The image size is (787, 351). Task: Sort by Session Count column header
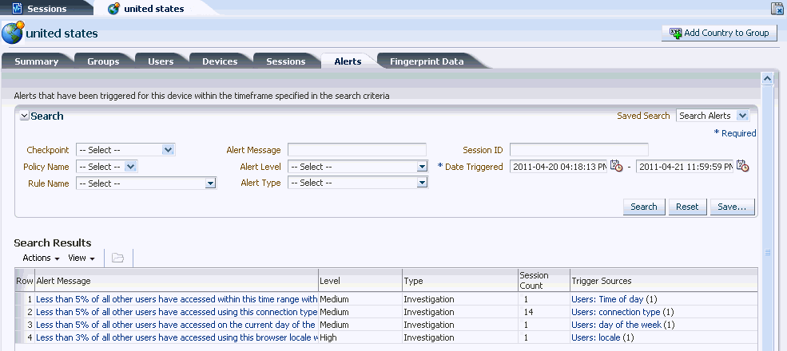click(544, 280)
